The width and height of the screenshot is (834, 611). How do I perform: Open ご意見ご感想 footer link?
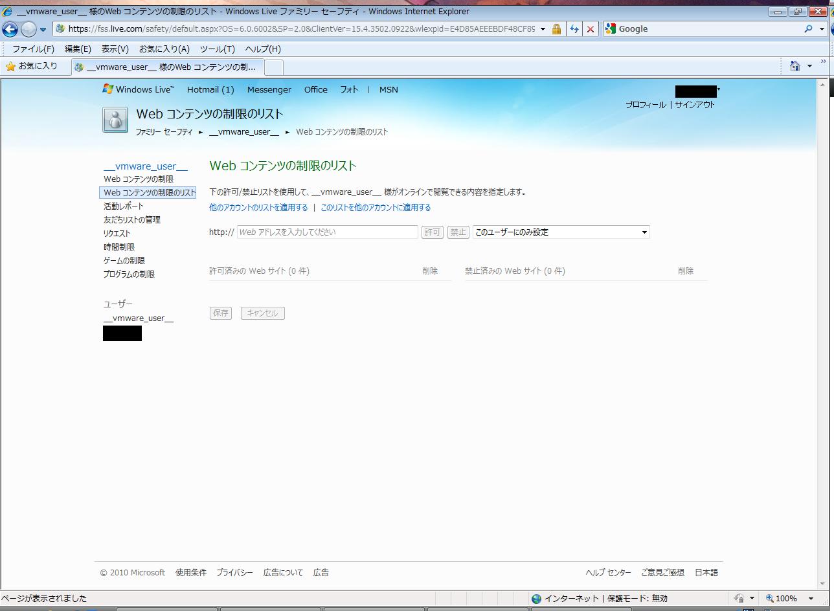662,572
